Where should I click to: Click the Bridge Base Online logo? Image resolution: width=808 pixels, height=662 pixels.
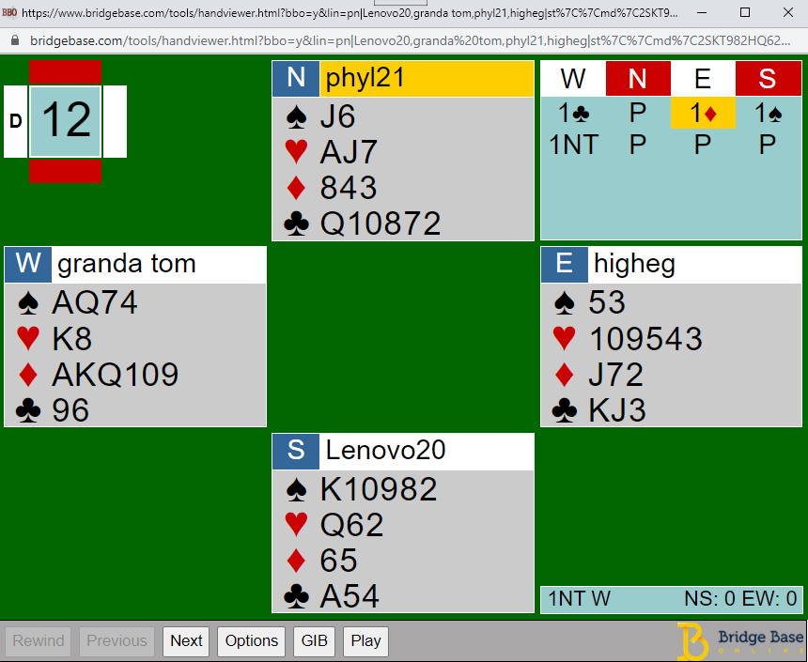pyautogui.click(x=740, y=641)
